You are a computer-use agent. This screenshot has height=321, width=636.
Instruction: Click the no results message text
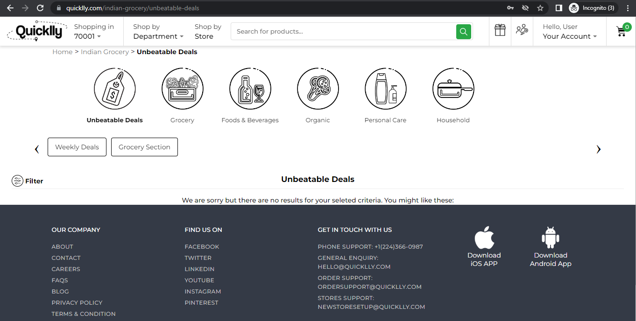tap(318, 200)
